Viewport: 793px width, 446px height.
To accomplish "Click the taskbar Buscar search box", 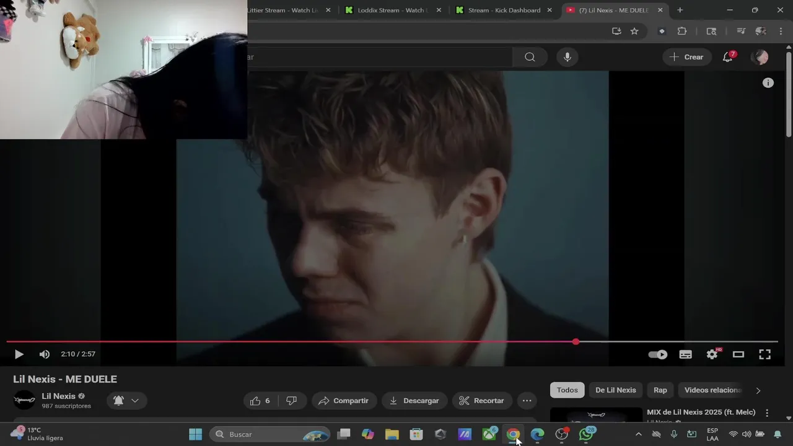I will (269, 434).
